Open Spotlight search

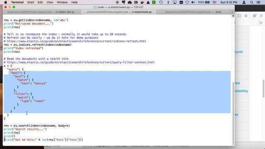[251, 2]
